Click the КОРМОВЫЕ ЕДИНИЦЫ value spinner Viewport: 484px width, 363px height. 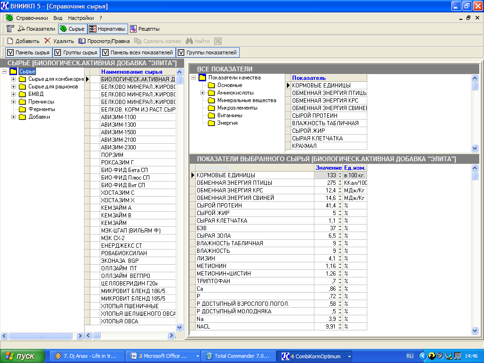(340, 175)
